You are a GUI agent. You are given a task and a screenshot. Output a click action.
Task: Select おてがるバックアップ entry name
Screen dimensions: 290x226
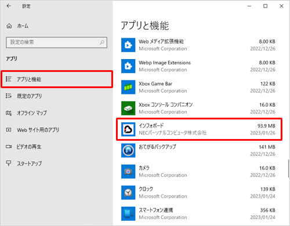click(x=157, y=147)
